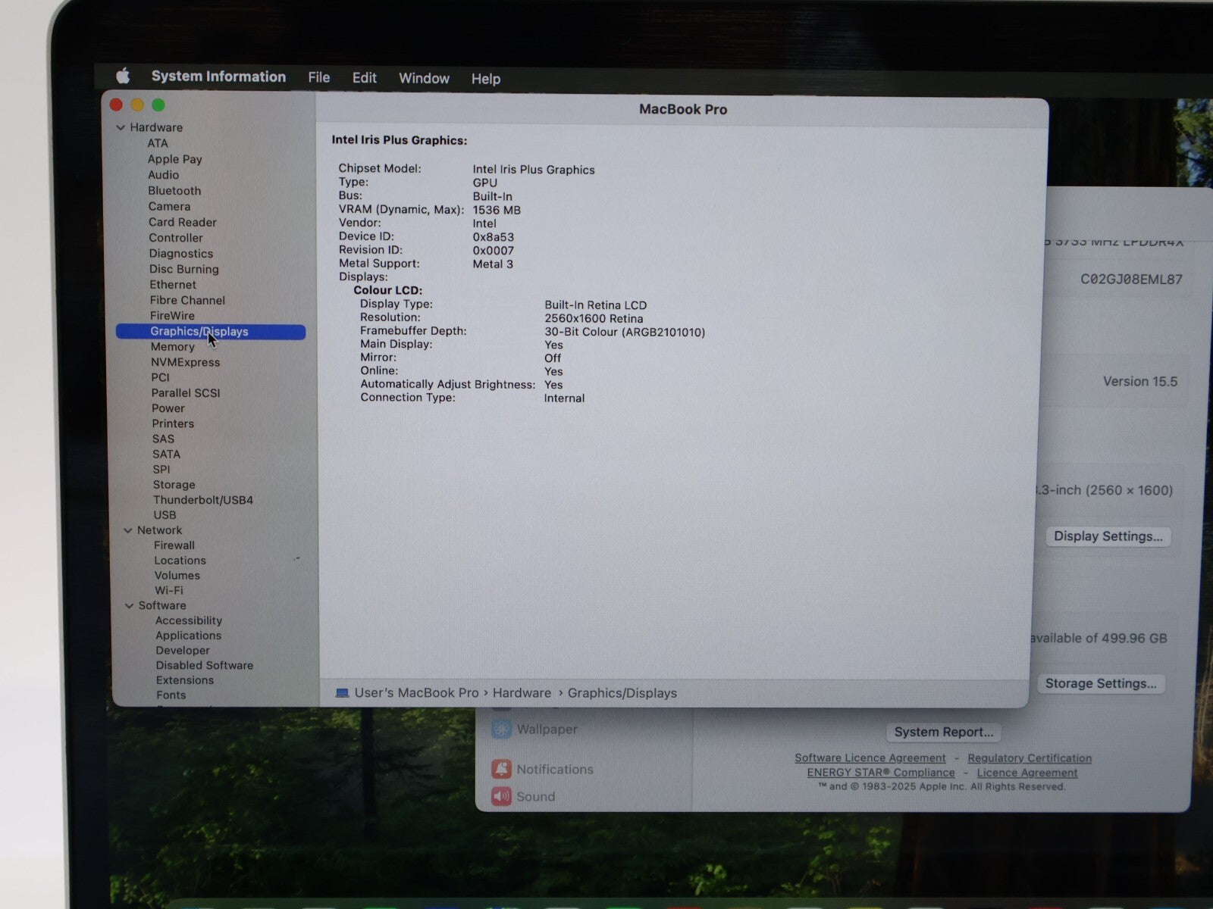Screen dimensions: 1213x909
Task: Select ATA in the sidebar
Action: 158,143
